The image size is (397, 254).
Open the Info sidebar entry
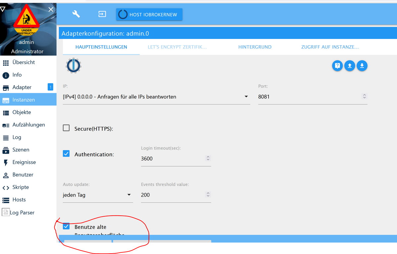click(28, 75)
